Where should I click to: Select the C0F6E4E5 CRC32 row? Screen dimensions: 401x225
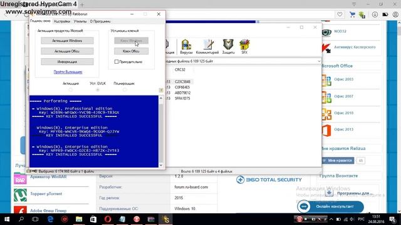[182, 87]
